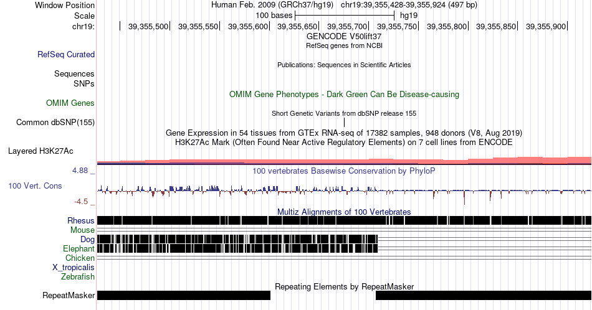
Task: Click Short Genetic Variants from dbSNP title
Action: pyautogui.click(x=344, y=113)
